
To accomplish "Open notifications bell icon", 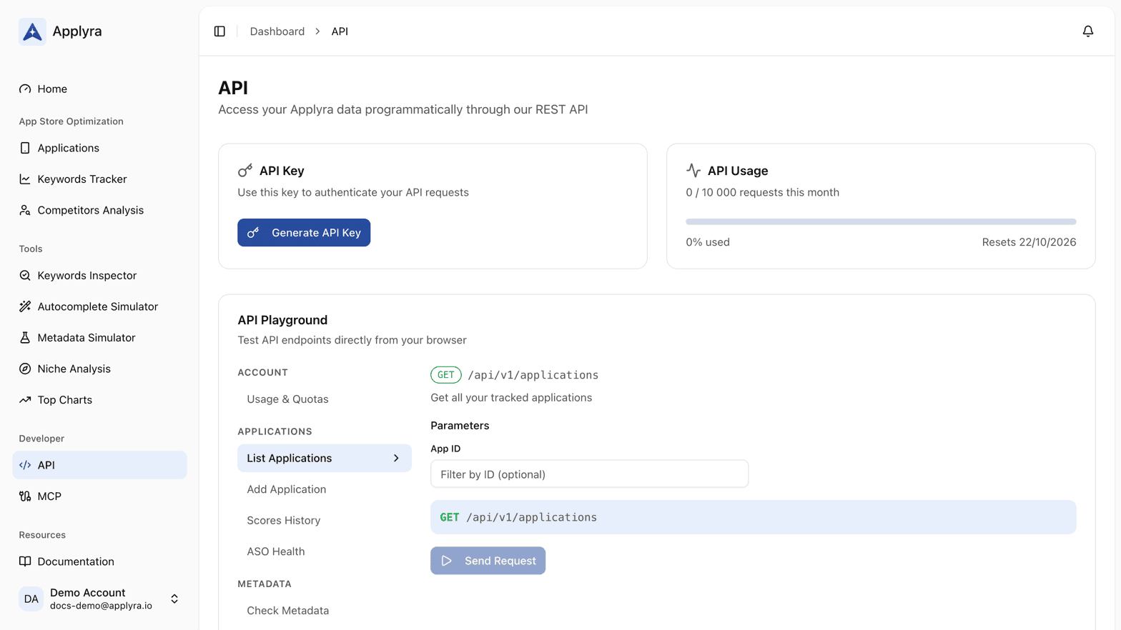I will tap(1087, 31).
